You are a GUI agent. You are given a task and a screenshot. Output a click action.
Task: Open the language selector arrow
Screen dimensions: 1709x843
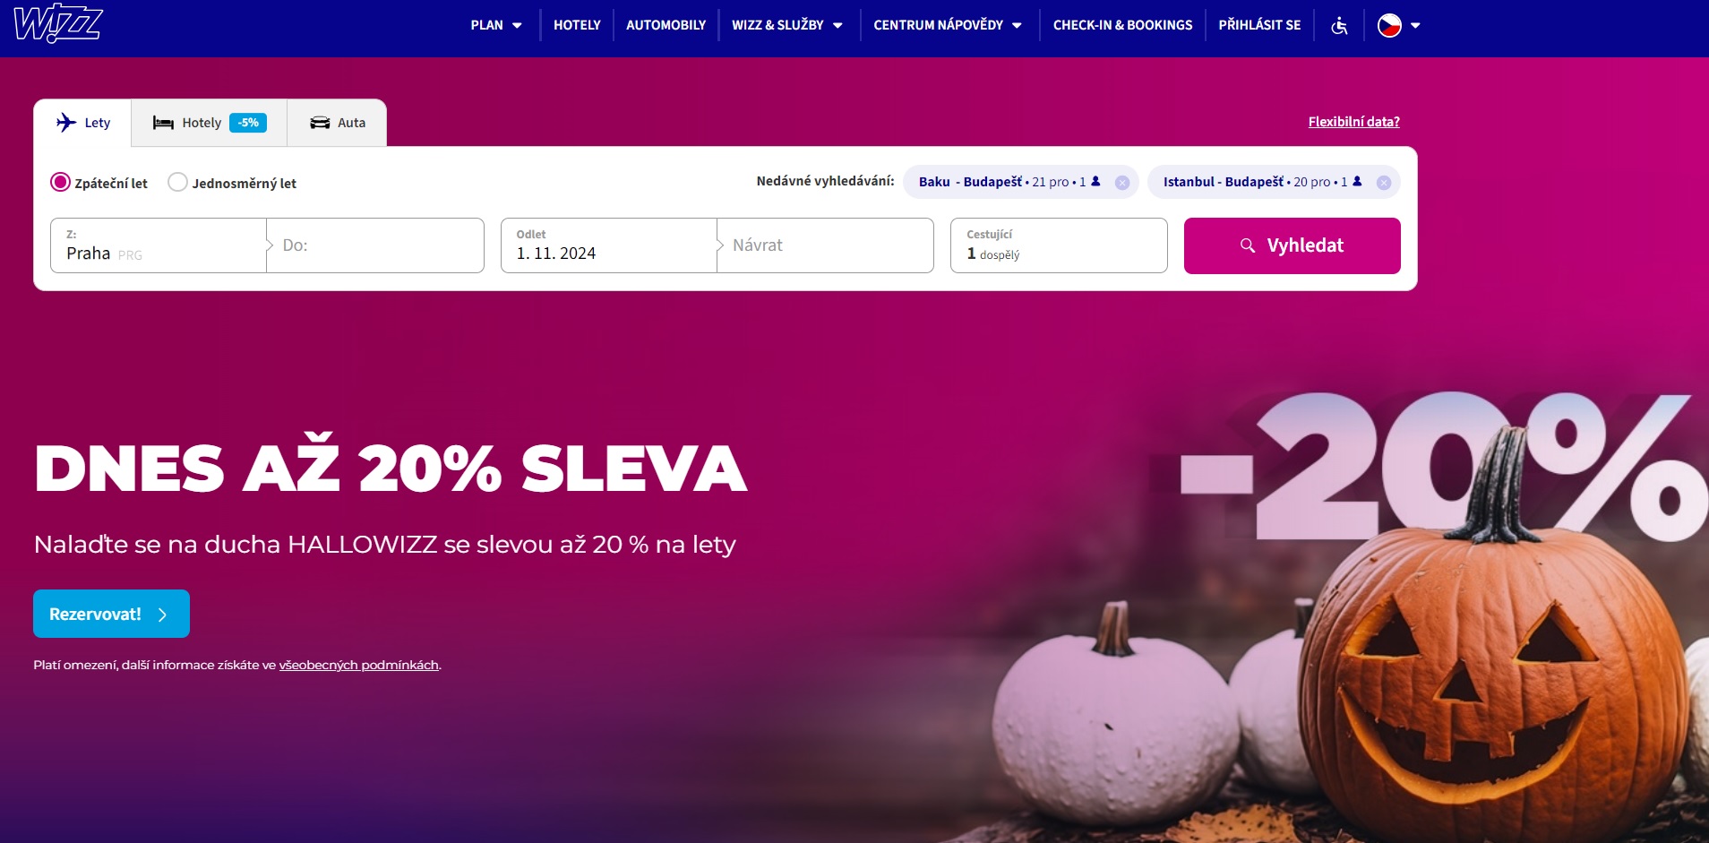point(1415,26)
